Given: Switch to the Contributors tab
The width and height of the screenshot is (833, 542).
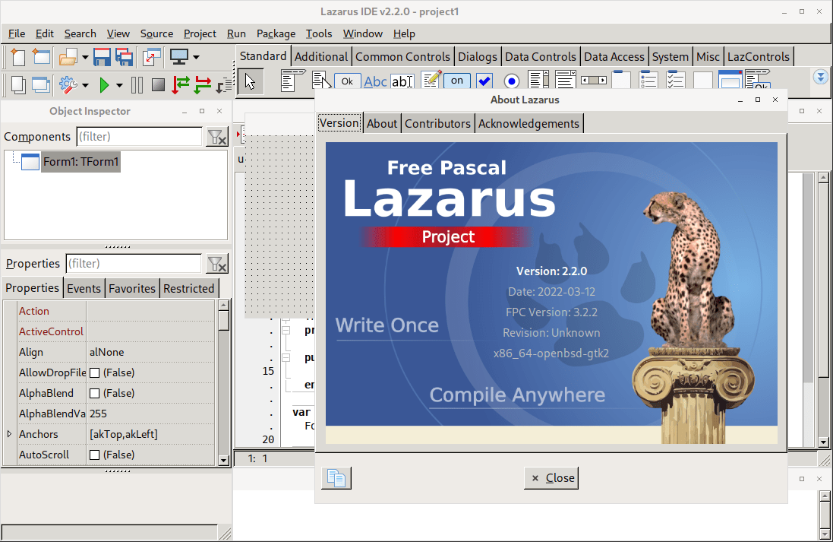Looking at the screenshot, I should 437,123.
